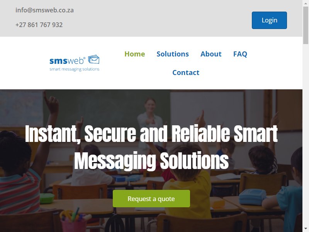
Task: Click the info@smsweb.co.za email link
Action: tap(44, 10)
